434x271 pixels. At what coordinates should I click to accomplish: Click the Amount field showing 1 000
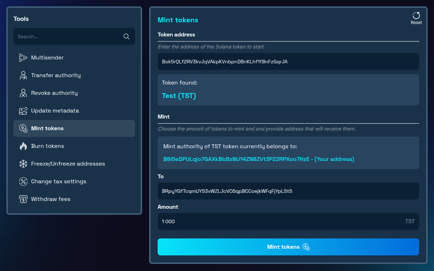288,221
